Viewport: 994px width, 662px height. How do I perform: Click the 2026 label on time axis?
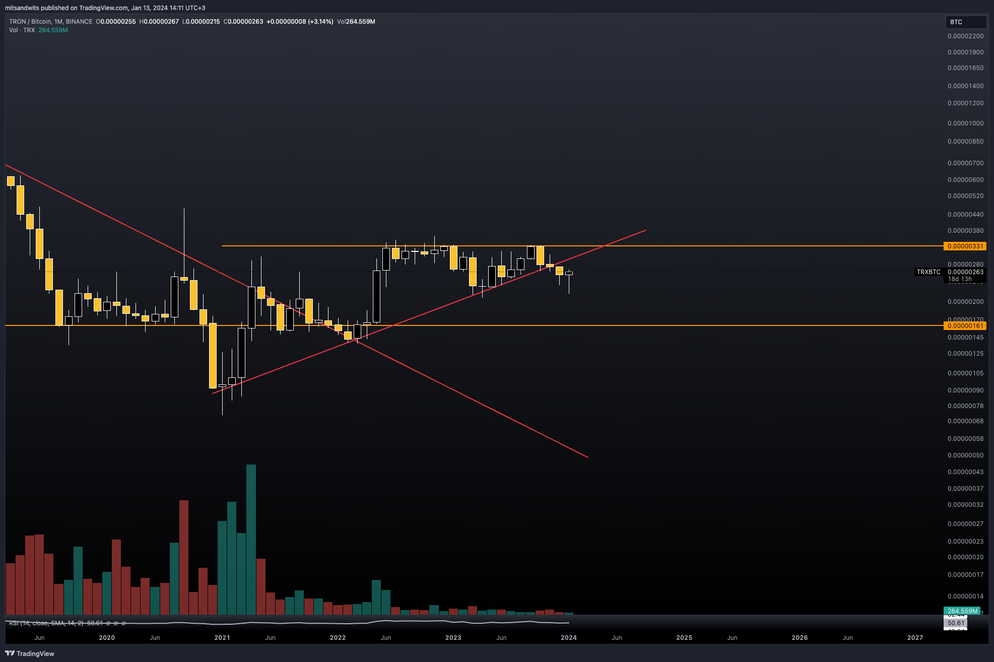(800, 638)
